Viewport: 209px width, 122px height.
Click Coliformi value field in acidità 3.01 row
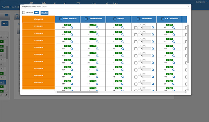click(x=147, y=28)
